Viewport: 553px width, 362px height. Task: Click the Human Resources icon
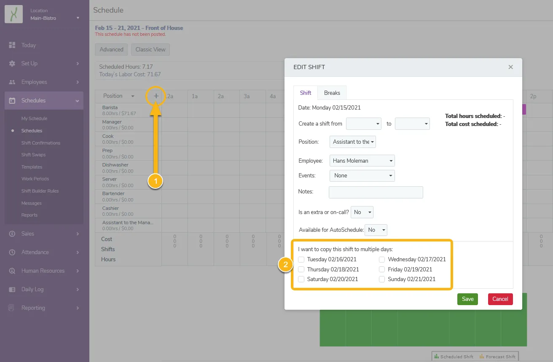[x=12, y=271]
